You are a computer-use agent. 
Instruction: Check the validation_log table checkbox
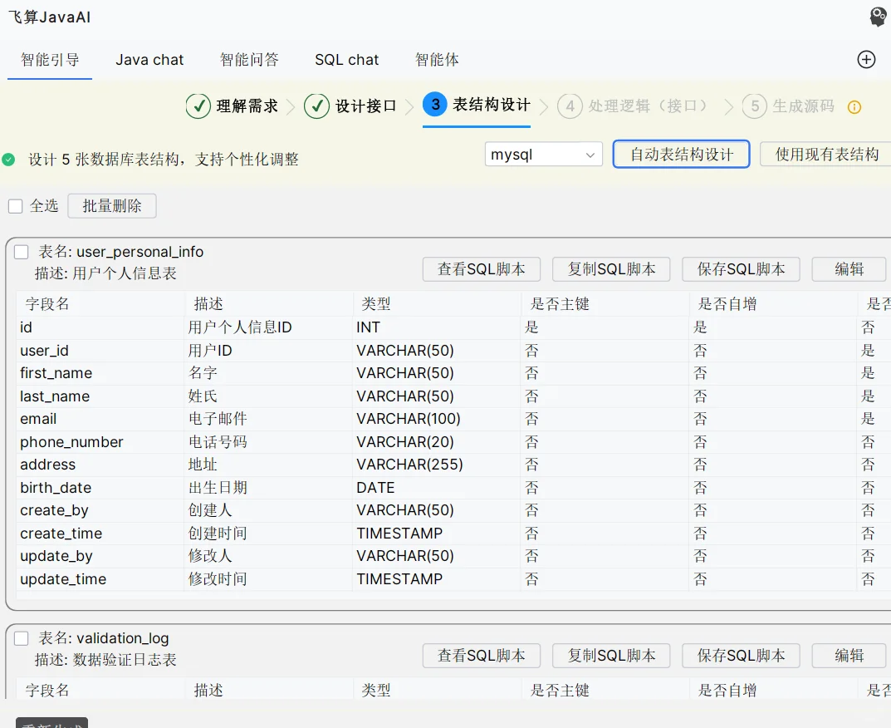pyautogui.click(x=21, y=638)
